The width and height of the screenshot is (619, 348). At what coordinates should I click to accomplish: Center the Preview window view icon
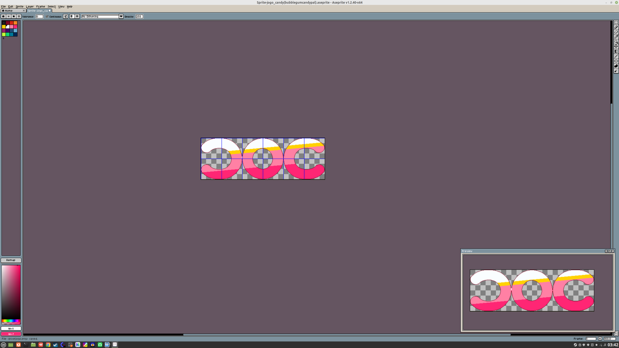point(606,251)
